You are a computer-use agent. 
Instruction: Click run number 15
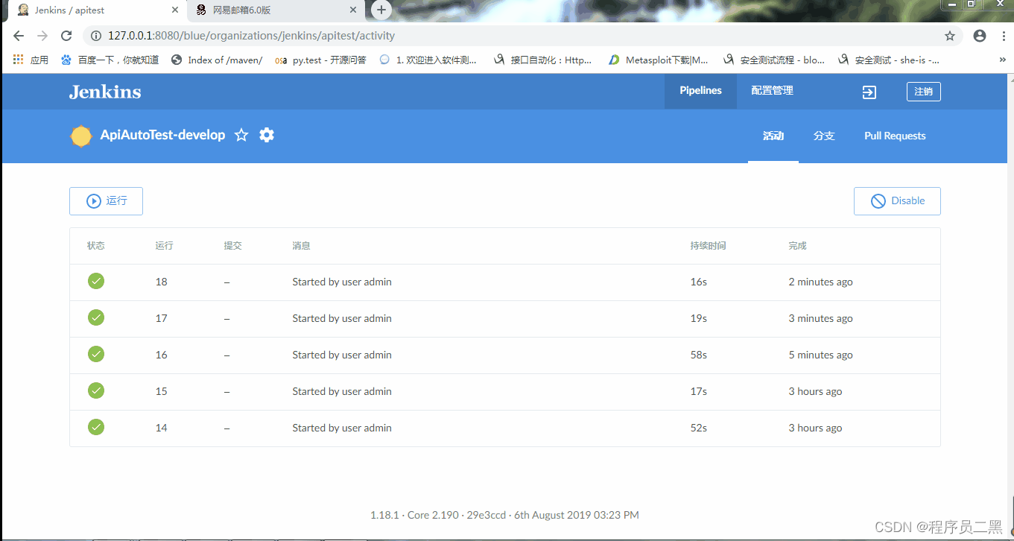coord(162,392)
